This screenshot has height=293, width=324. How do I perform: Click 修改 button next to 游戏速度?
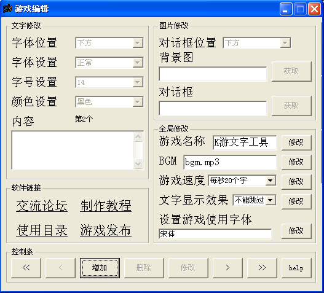(296, 182)
